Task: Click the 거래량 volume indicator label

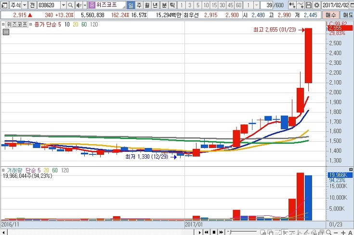Action: 14,170
